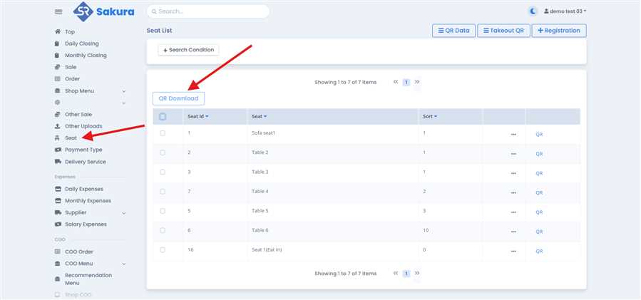The height and width of the screenshot is (300, 641).
Task: Click the Sakura logo
Action: [104, 11]
